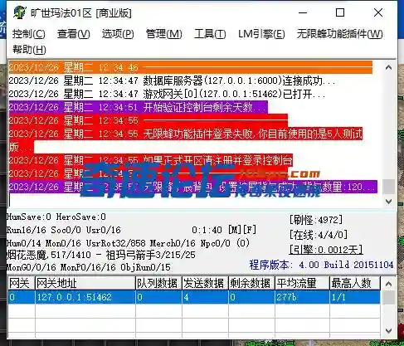
Task: Minimize the 旷世玛法01区 window
Action: pyautogui.click(x=303, y=12)
